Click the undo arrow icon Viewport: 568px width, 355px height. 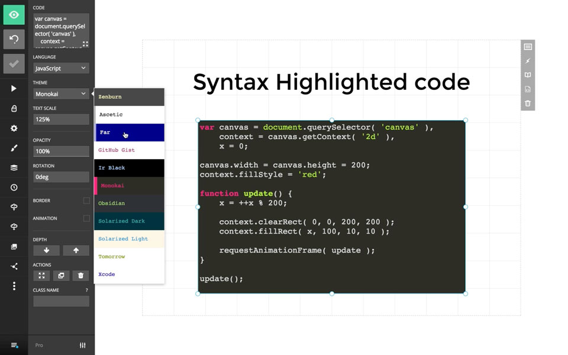(x=14, y=39)
